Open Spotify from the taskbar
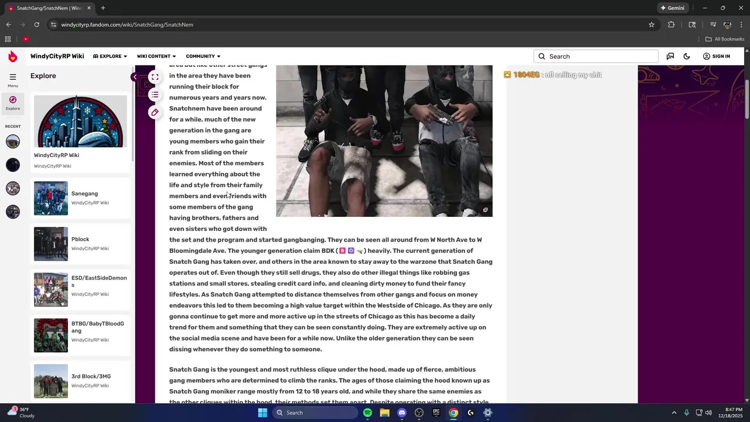The width and height of the screenshot is (750, 422). click(367, 413)
